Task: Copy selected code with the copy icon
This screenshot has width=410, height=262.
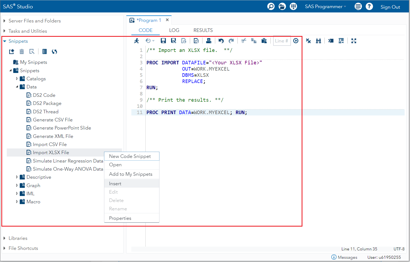Action: tap(254, 41)
